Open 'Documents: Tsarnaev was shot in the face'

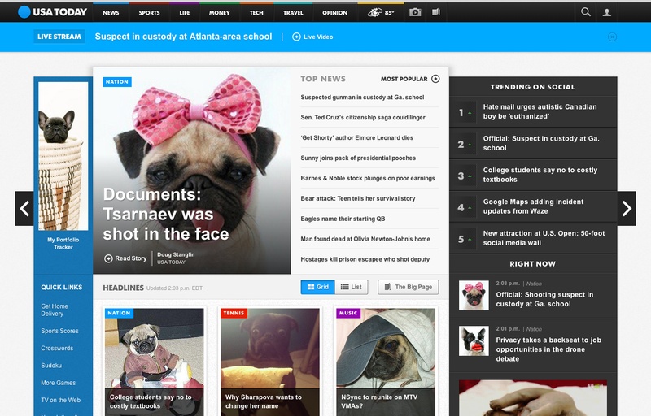point(166,214)
